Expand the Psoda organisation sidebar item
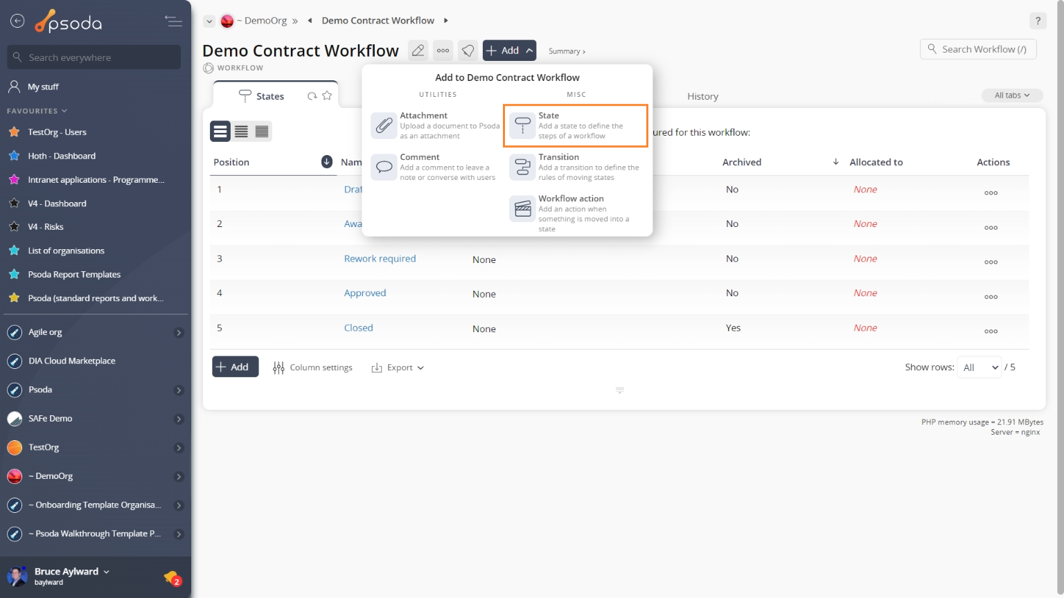The image size is (1064, 598). (x=179, y=390)
